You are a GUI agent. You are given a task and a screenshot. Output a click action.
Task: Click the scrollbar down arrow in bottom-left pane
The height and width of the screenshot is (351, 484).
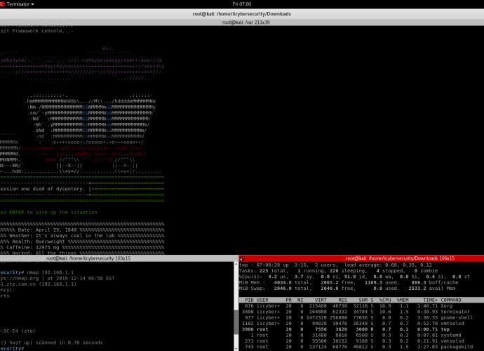click(236, 348)
